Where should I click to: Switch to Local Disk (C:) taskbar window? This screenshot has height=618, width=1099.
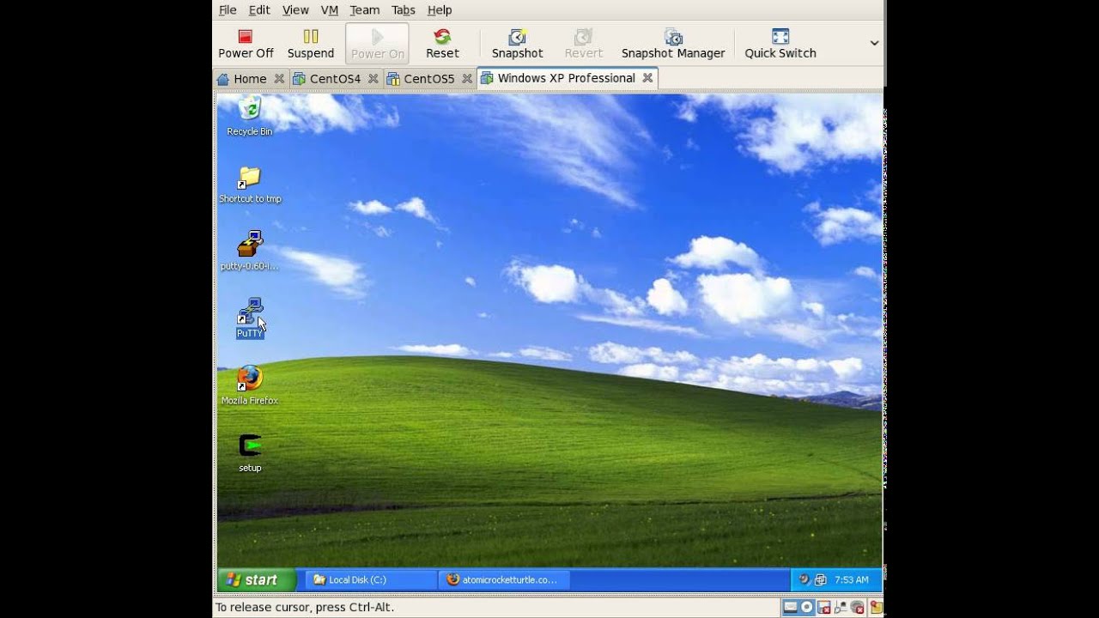pos(372,580)
